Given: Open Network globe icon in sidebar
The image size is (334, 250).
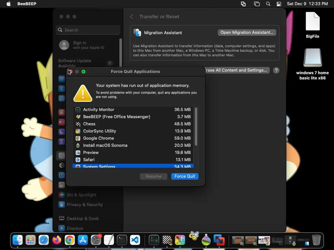Looking at the screenshot, I should pyautogui.click(x=62, y=98).
